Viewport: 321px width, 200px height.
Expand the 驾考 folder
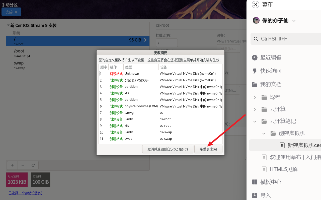click(x=255, y=97)
